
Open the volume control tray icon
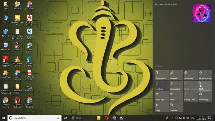coord(188,118)
